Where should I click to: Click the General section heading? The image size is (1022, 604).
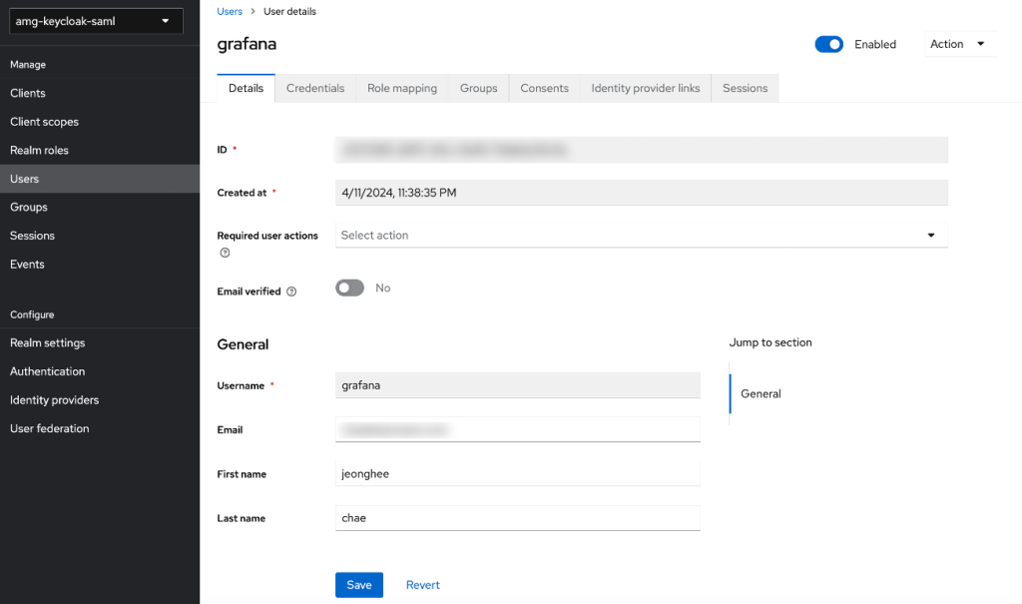(243, 344)
